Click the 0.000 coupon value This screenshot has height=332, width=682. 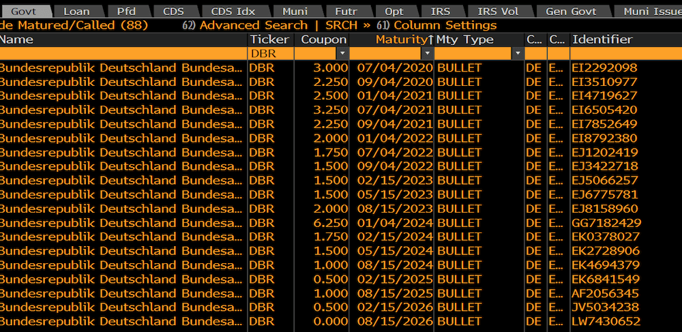click(330, 322)
